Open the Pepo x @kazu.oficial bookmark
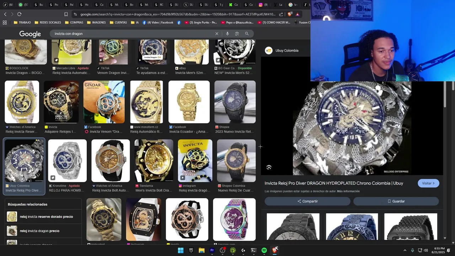Viewport: 455px width, 256px height. coord(237,22)
